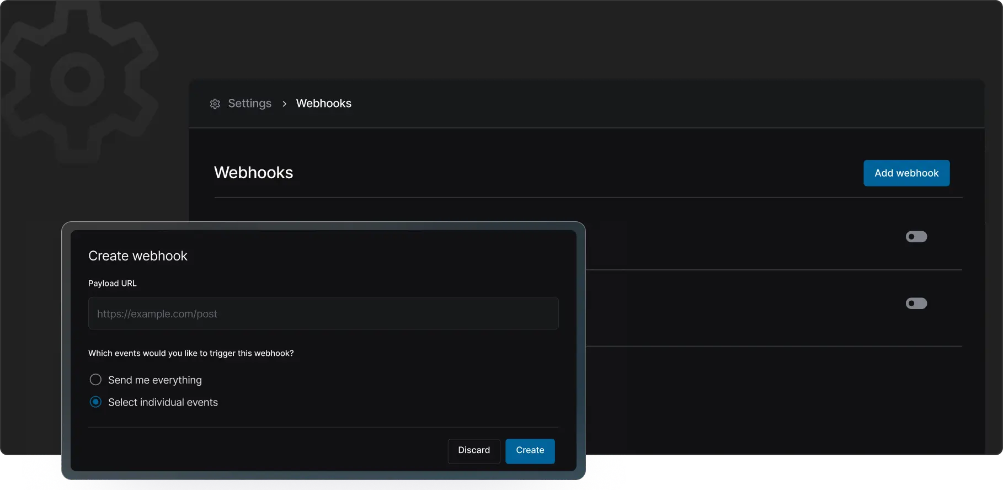Go back to Settings via breadcrumb
Viewport: 1003px width, 490px height.
(249, 104)
